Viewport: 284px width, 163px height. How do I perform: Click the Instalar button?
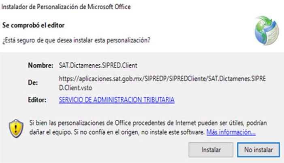click(x=211, y=150)
